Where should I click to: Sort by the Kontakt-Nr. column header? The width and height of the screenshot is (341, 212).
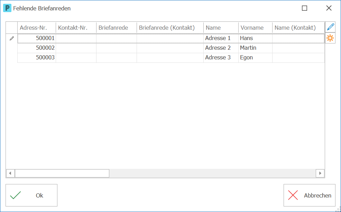(76, 28)
